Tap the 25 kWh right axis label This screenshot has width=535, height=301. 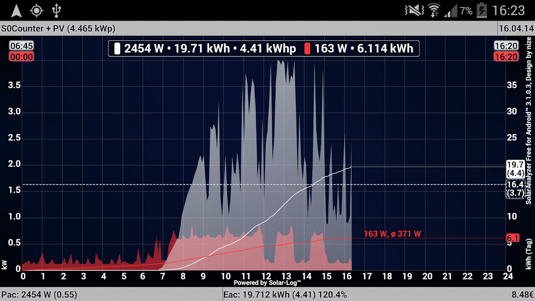tap(511, 137)
